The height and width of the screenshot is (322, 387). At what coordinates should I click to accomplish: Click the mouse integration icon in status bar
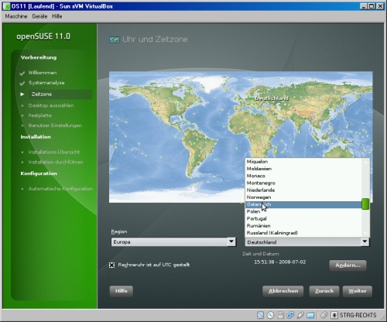click(324, 315)
